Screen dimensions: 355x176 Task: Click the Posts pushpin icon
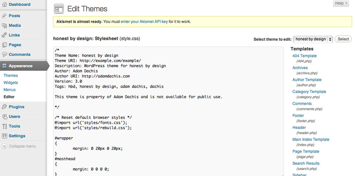point(4,16)
